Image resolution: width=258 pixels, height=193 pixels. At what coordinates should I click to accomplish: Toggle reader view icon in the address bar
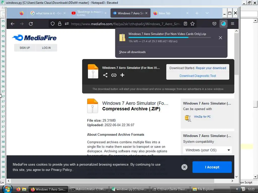click(x=185, y=24)
